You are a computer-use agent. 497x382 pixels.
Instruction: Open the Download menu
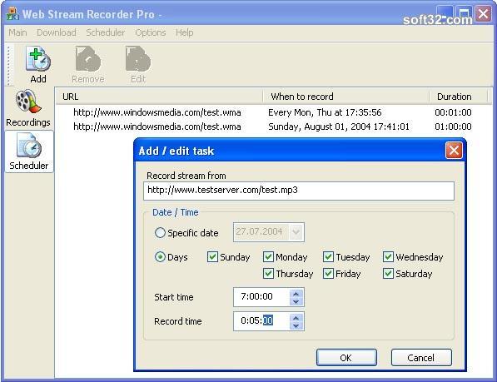click(57, 32)
